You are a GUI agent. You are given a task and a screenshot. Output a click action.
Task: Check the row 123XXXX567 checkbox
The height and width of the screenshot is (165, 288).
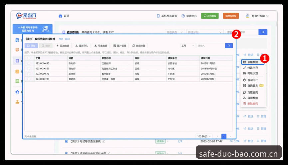pyautogui.click(x=29, y=68)
